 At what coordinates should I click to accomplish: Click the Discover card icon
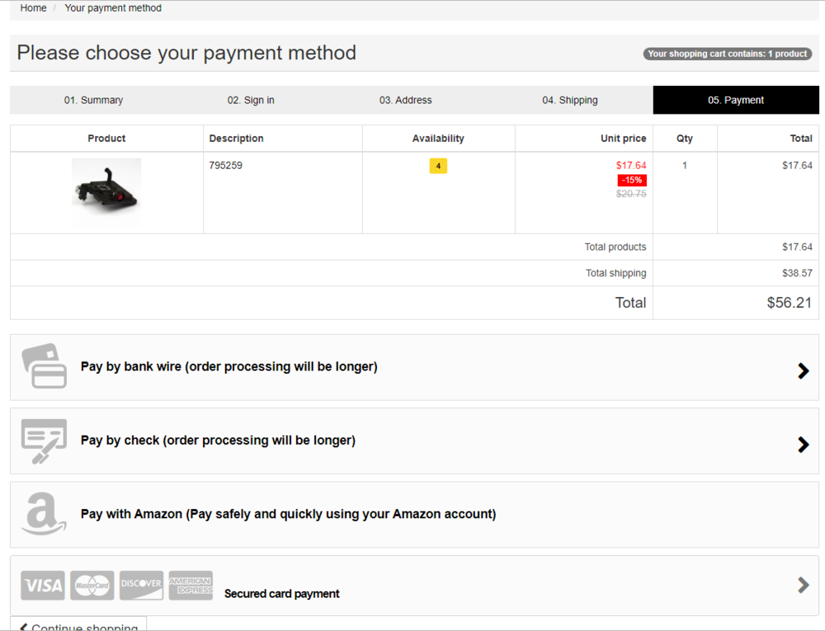[141, 586]
